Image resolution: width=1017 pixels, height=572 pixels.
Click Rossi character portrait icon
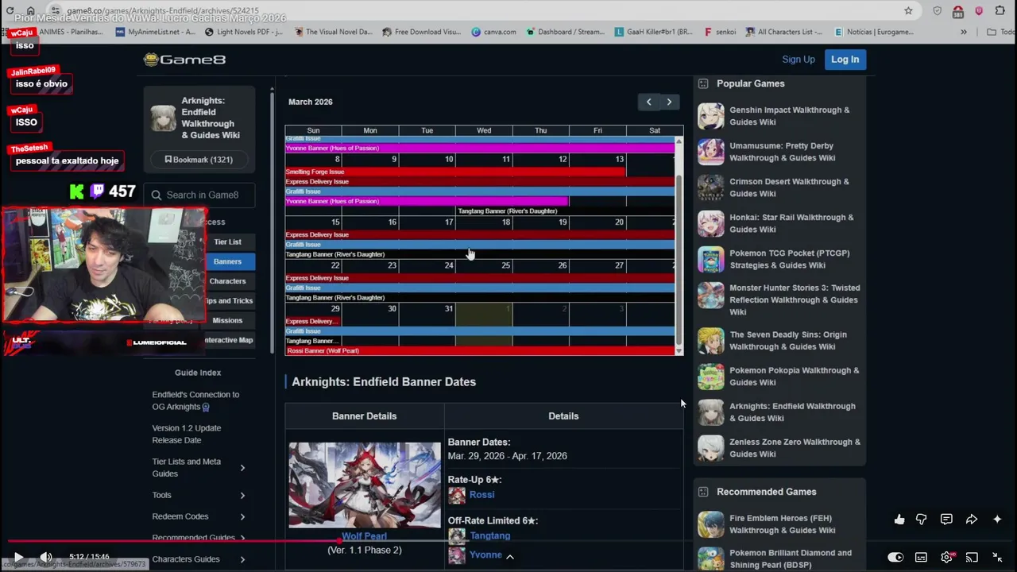tap(457, 495)
